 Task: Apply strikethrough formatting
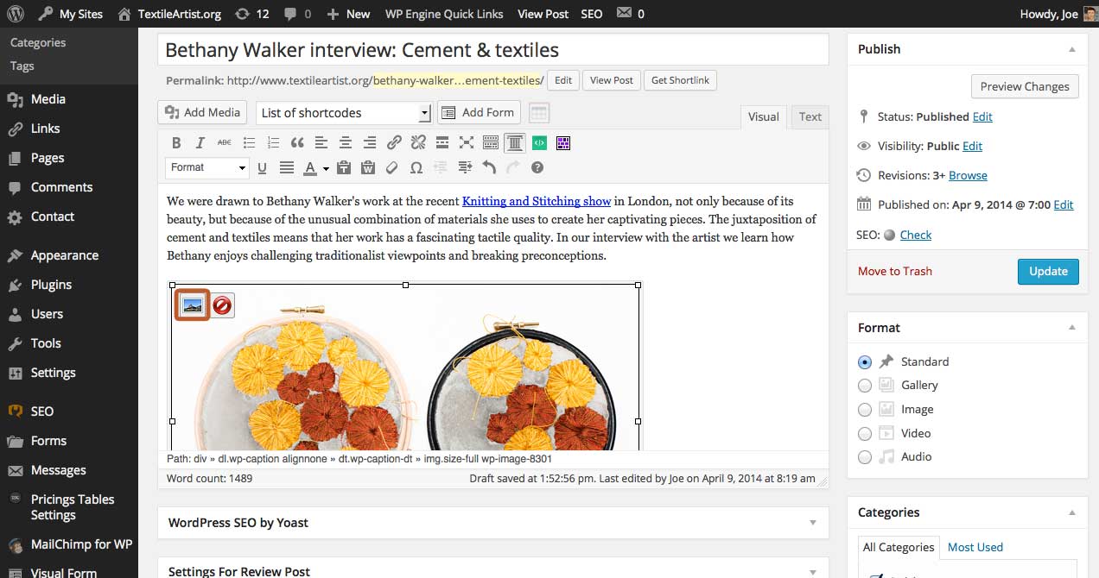[225, 143]
